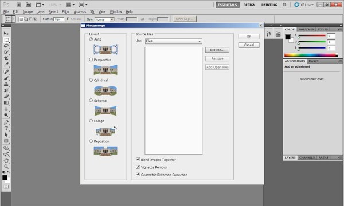
Task: Open the Image menu
Action: pyautogui.click(x=28, y=11)
